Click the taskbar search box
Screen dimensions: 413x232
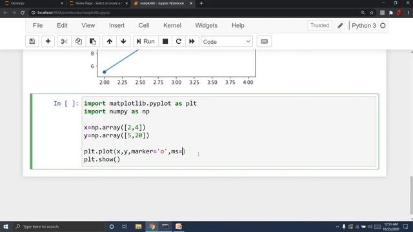pyautogui.click(x=59, y=226)
